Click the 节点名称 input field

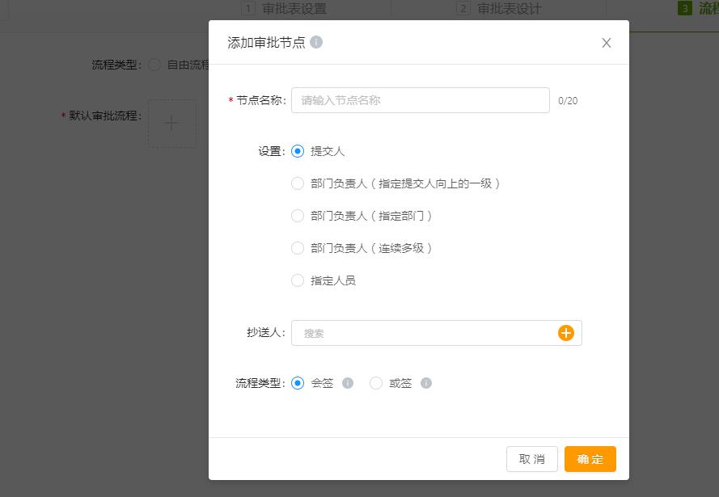tap(420, 100)
